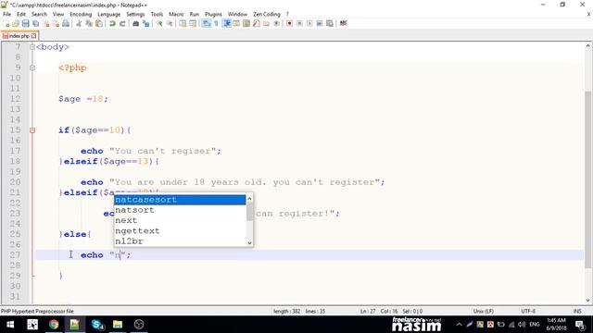Collapse the body fold at line 7
Image resolution: width=593 pixels, height=333 pixels.
pos(32,47)
